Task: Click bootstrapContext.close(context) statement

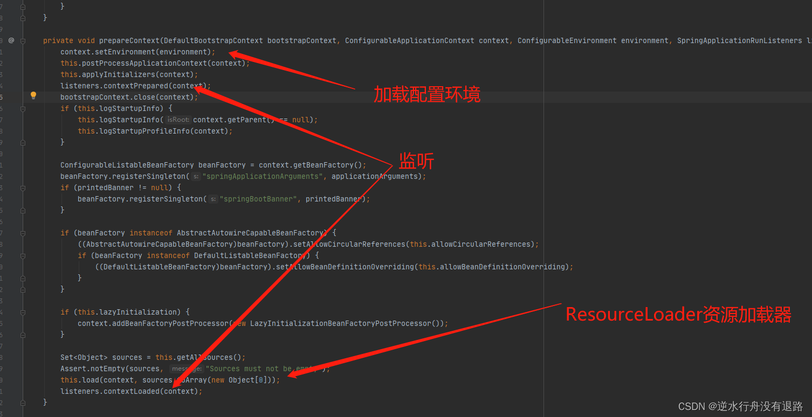Action: click(129, 97)
